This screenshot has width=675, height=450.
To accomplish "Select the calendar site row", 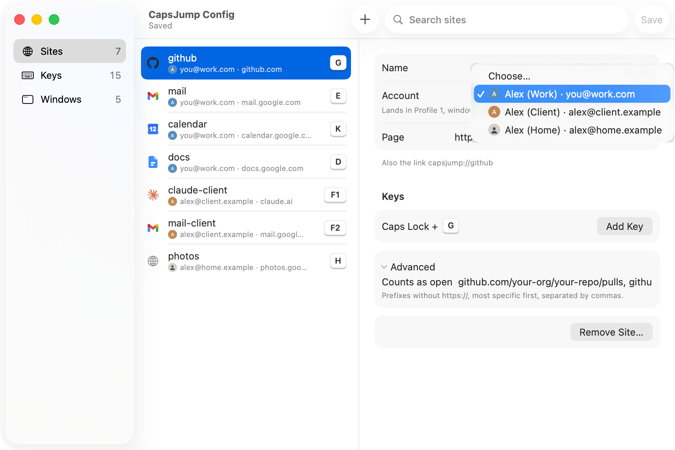I will tap(246, 129).
